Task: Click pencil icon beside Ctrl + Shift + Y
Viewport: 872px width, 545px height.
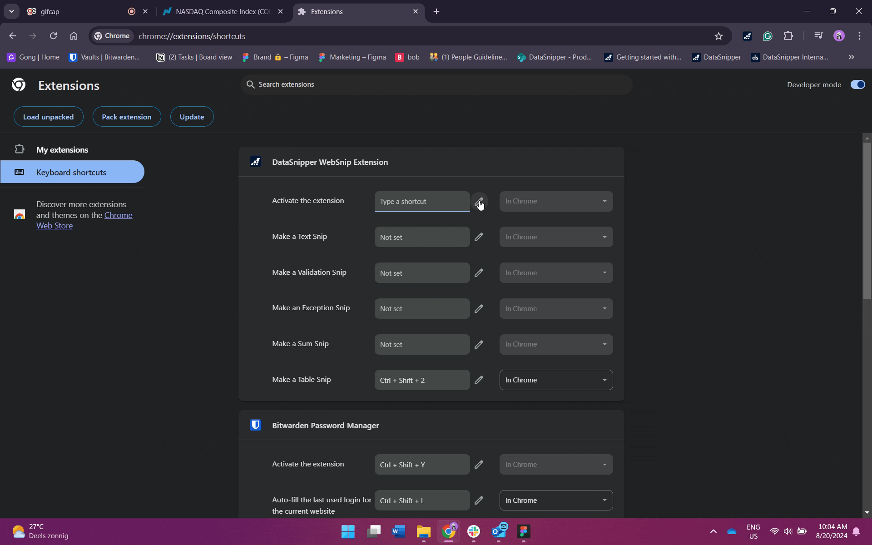Action: [479, 465]
